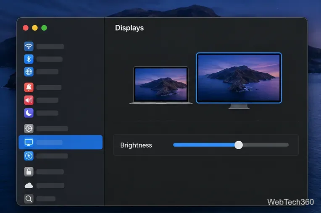The width and height of the screenshot is (321, 213).
Task: Select the Bluetooth icon in sidebar
Action: coord(29,59)
